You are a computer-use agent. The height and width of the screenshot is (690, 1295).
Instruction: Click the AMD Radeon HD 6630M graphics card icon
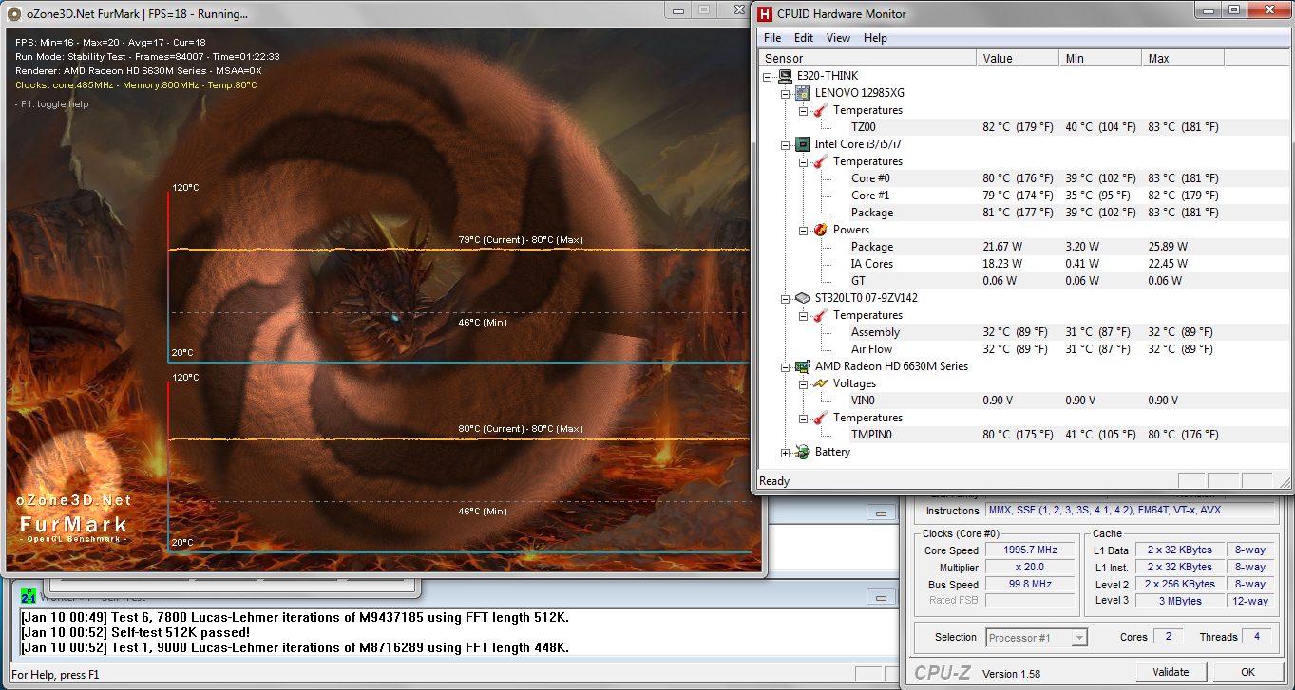(x=803, y=366)
